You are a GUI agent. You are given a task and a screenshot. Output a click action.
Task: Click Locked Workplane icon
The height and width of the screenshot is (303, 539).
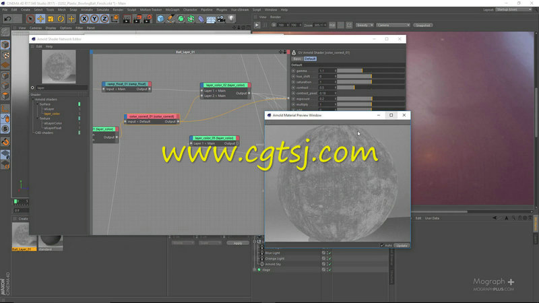(x=5, y=154)
